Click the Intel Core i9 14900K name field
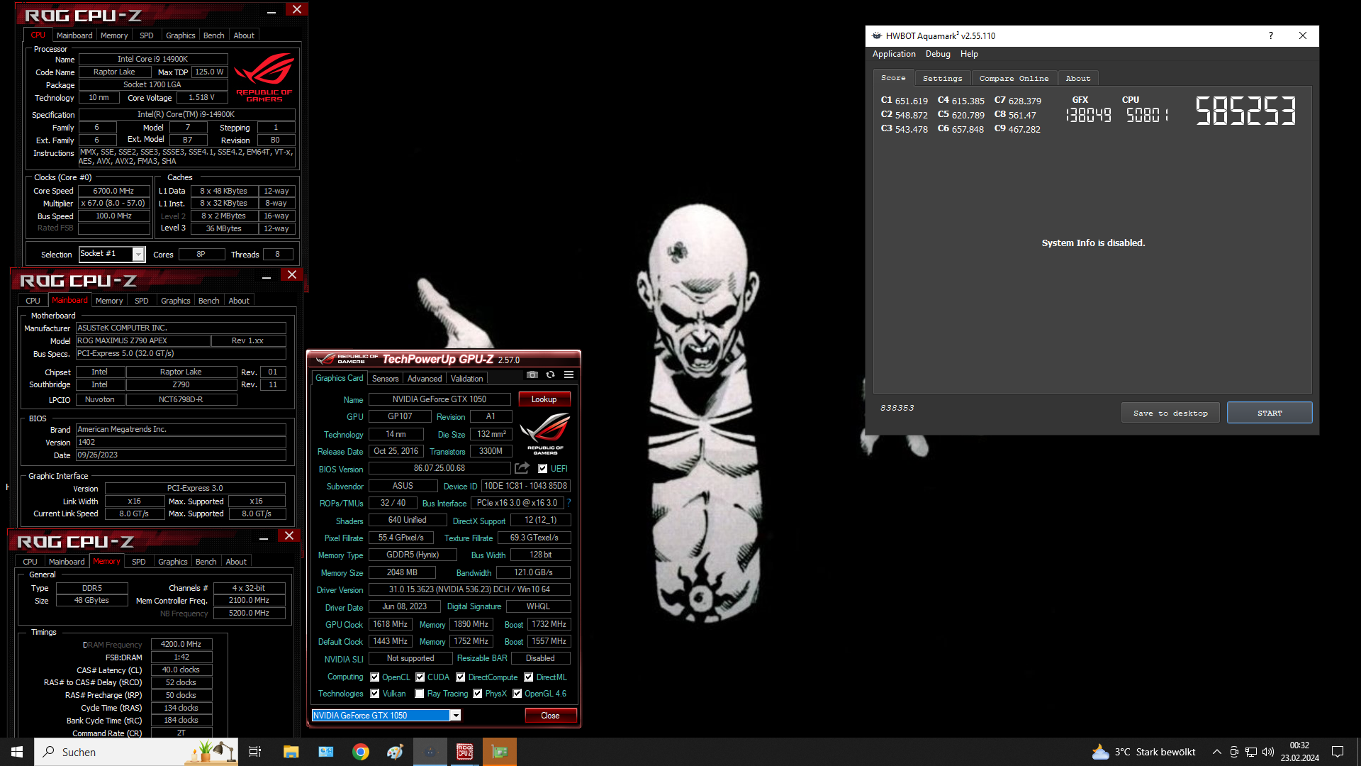Viewport: 1361px width, 766px height. pyautogui.click(x=152, y=60)
